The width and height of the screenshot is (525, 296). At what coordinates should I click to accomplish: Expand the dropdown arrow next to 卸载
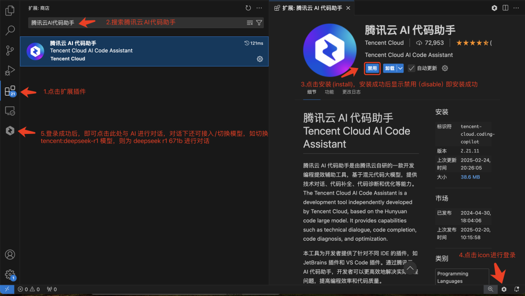[400, 68]
